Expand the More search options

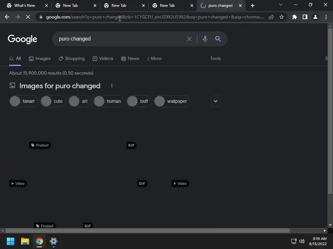coord(154,58)
